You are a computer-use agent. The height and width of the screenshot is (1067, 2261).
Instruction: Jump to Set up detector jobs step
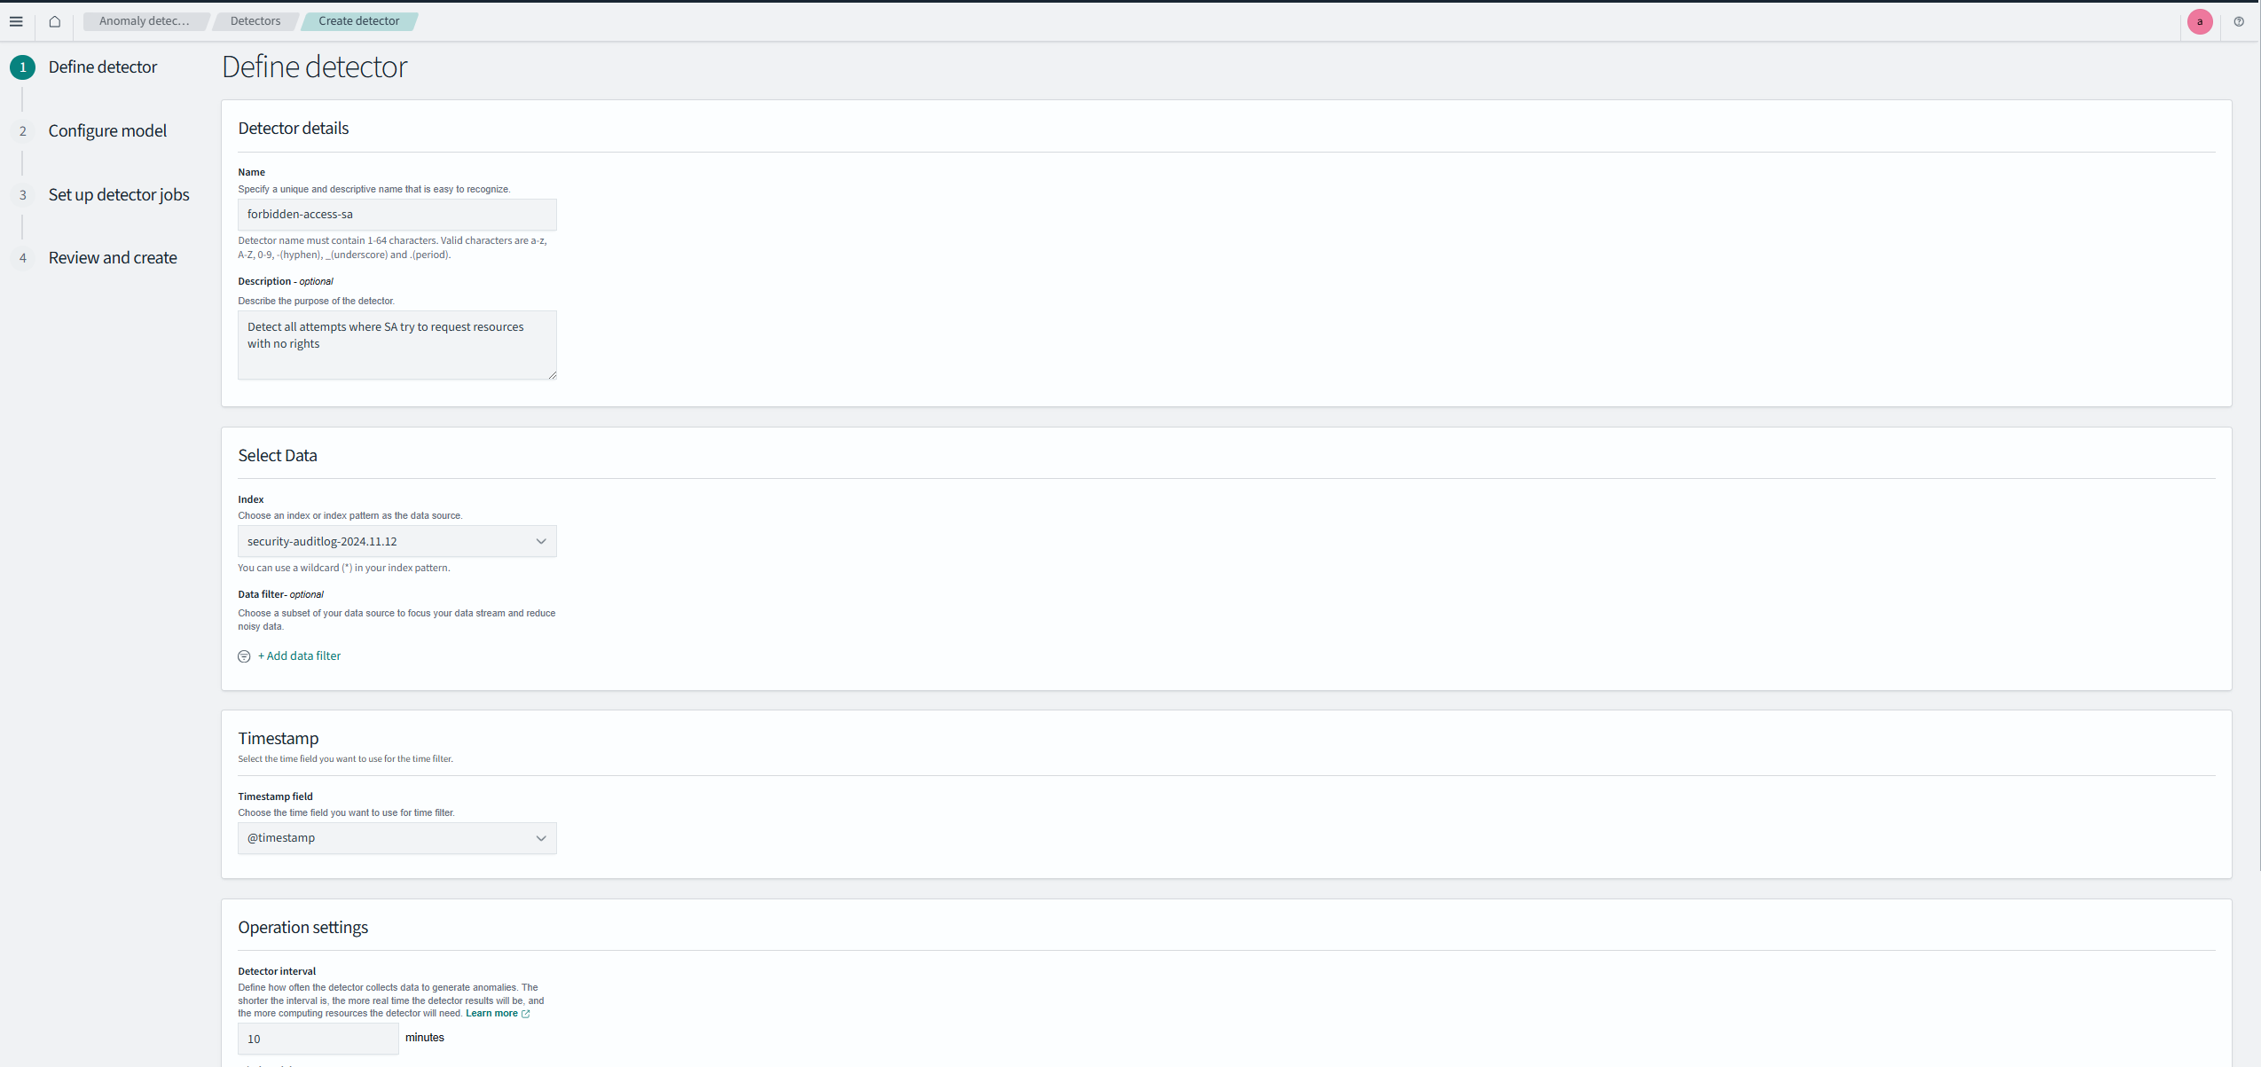pos(119,195)
